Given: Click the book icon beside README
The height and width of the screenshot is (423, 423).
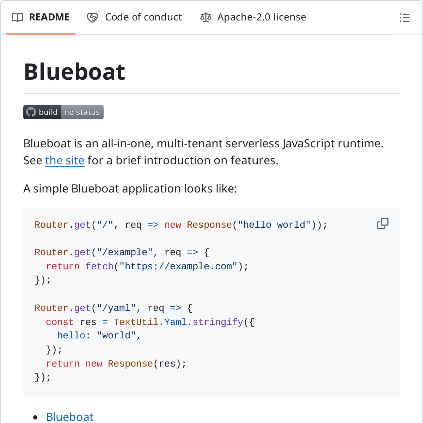Looking at the screenshot, I should [18, 17].
